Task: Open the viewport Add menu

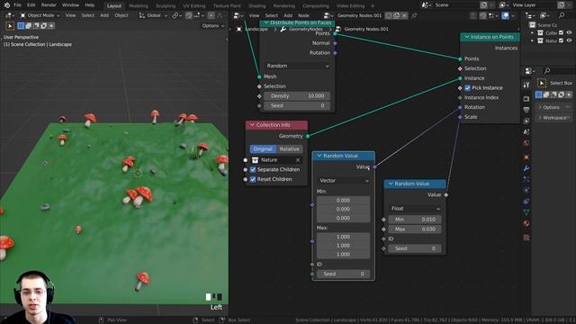Action: pyautogui.click(x=104, y=15)
